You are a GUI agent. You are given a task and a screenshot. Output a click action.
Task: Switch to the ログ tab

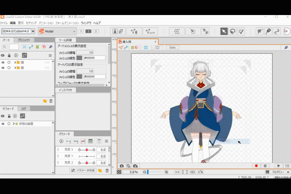pos(24,109)
